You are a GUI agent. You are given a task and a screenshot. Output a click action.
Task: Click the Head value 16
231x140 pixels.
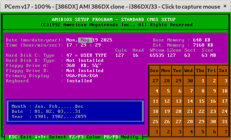coord(135,55)
